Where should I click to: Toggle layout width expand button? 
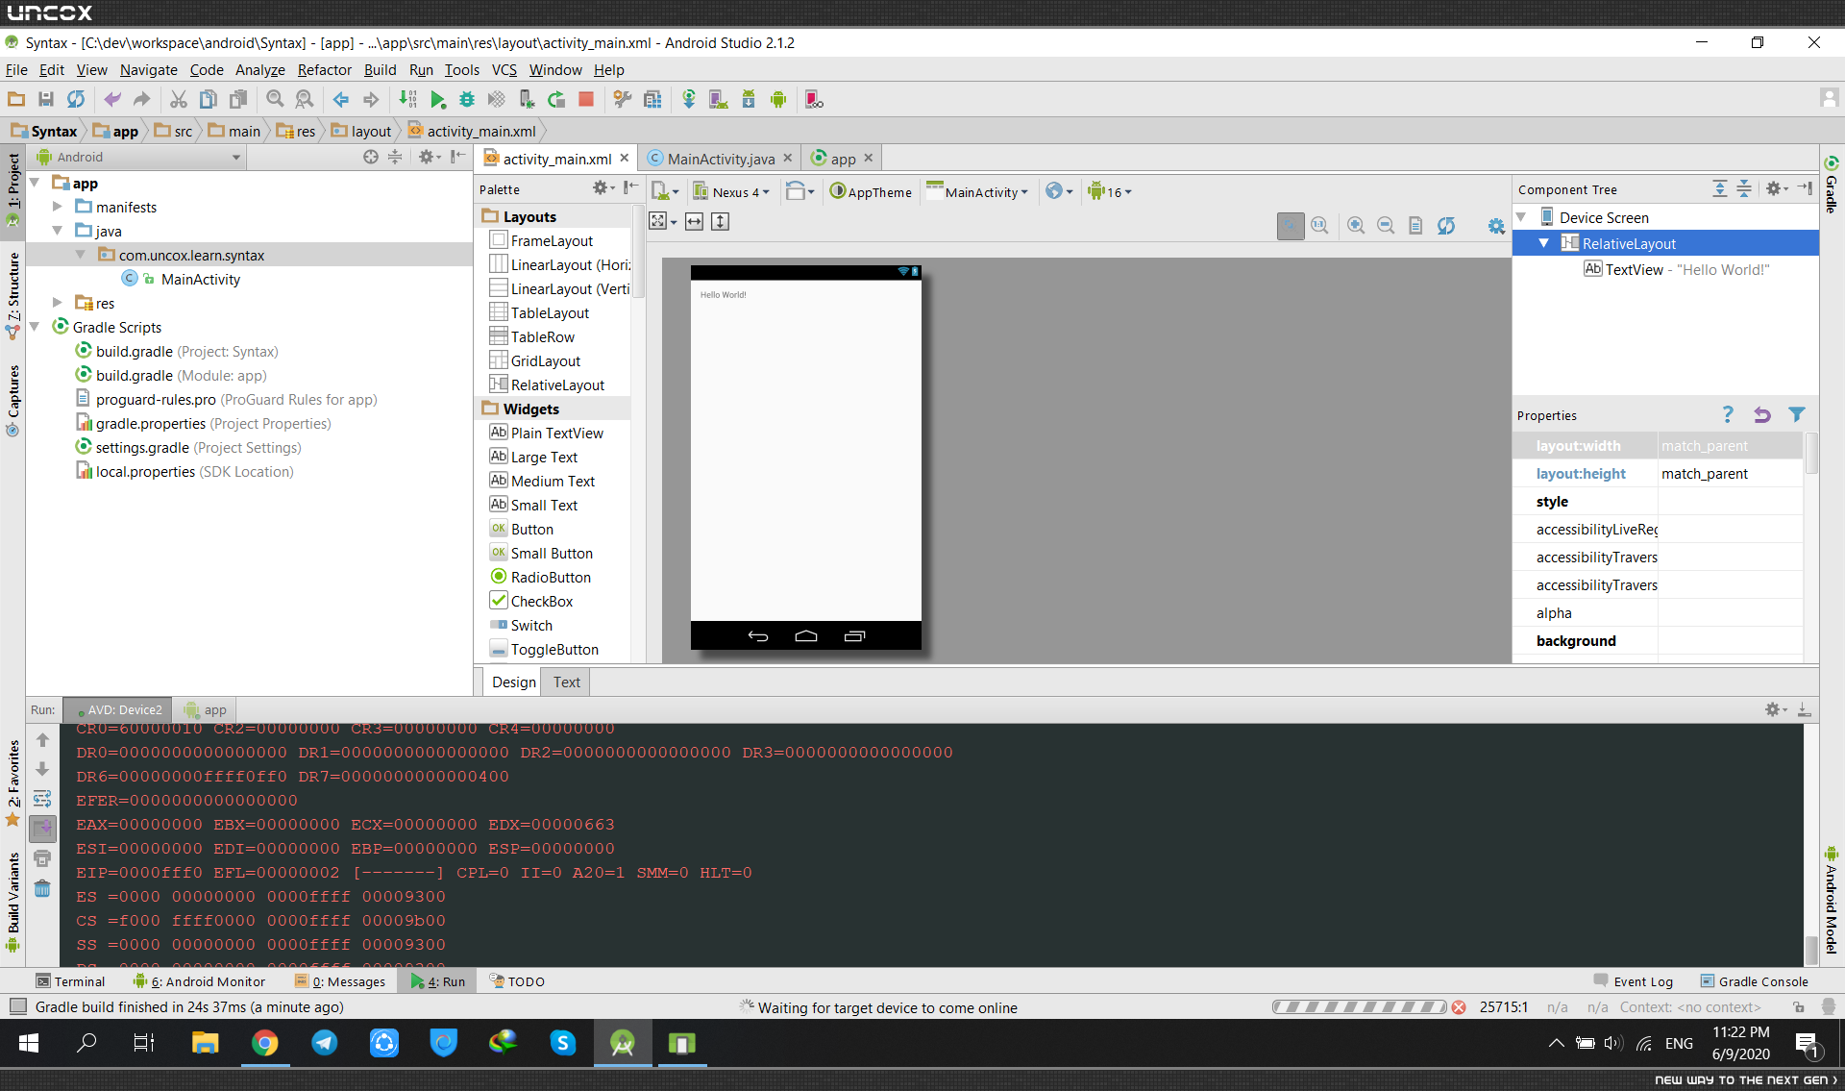tap(694, 222)
